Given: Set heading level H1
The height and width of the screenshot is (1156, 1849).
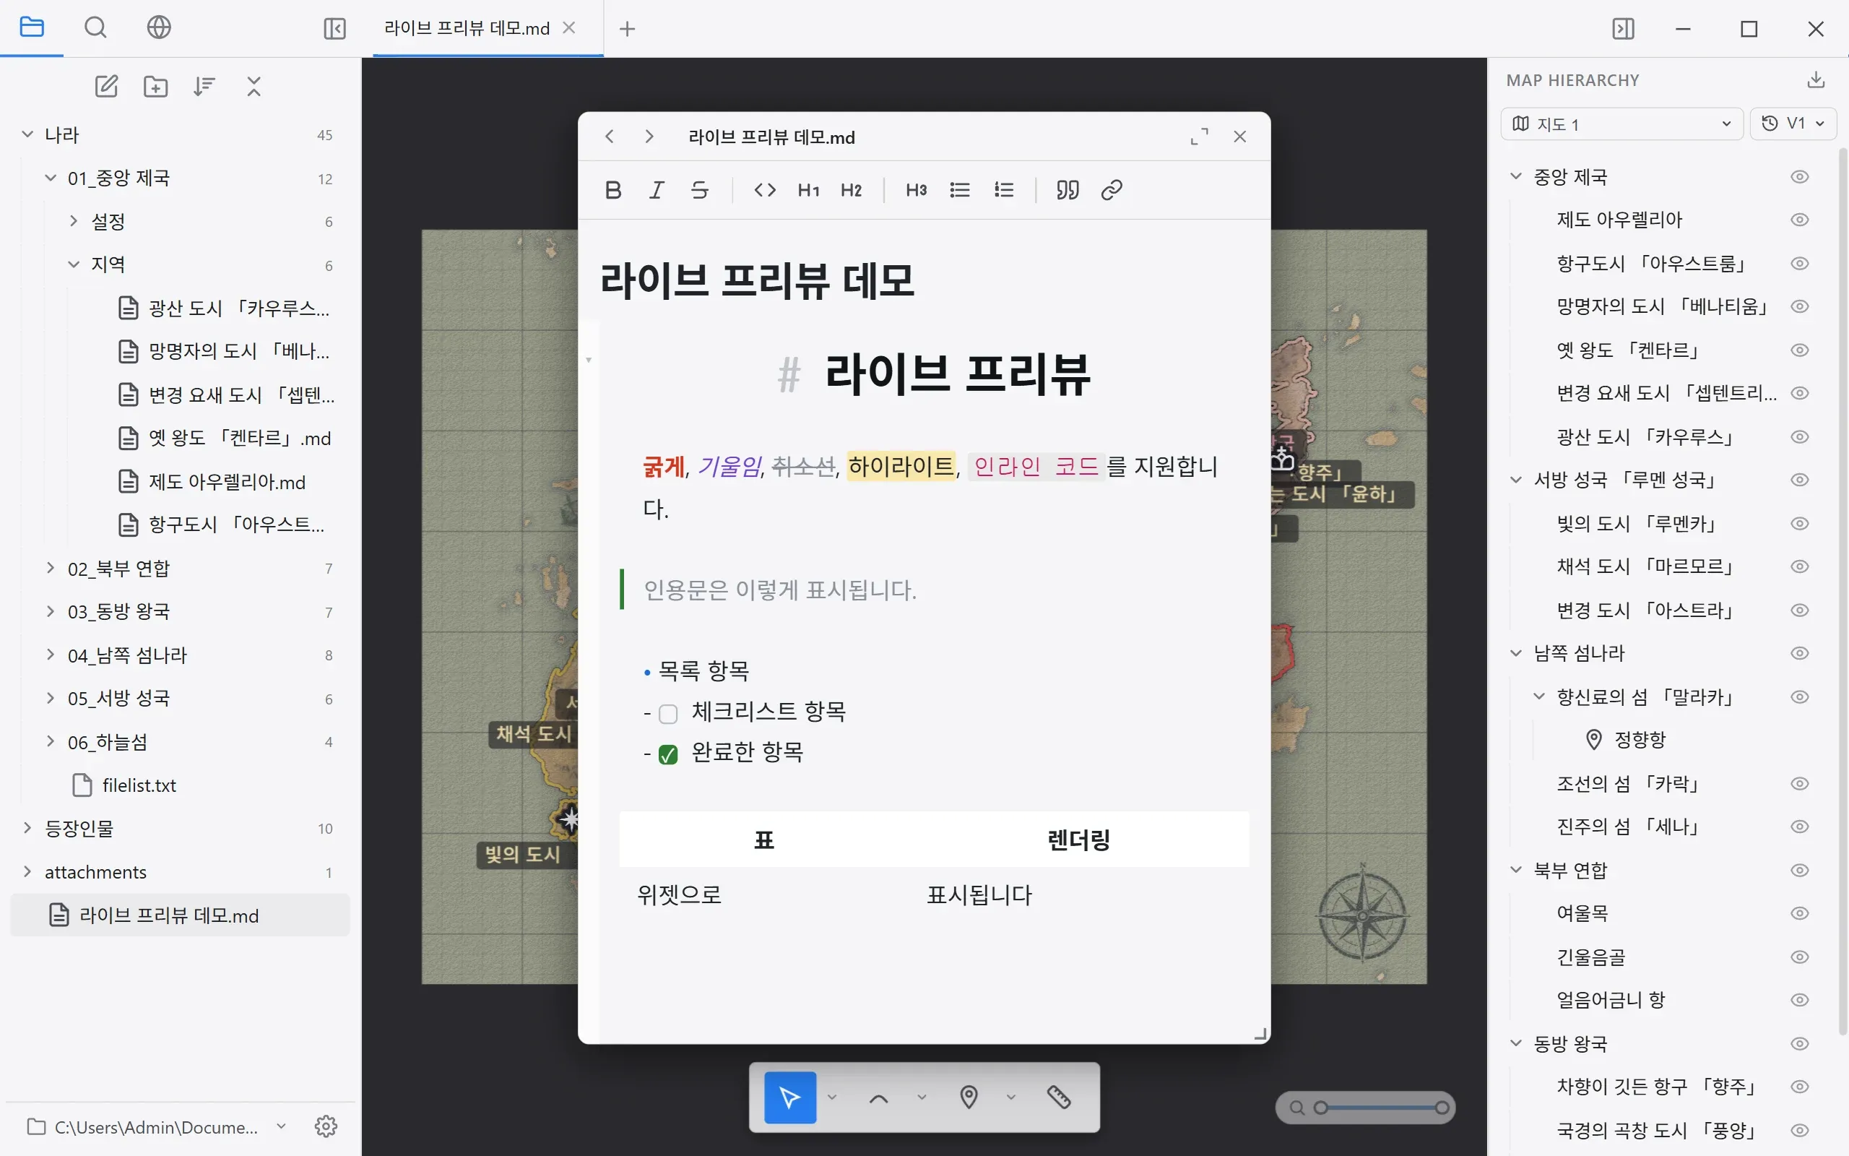Looking at the screenshot, I should [808, 189].
